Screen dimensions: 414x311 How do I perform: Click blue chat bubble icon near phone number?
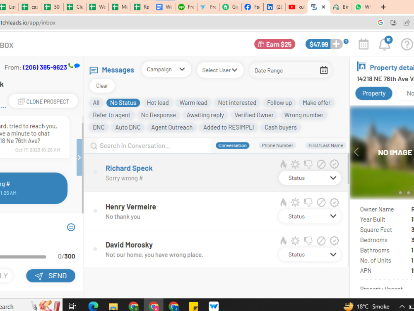[x=77, y=66]
